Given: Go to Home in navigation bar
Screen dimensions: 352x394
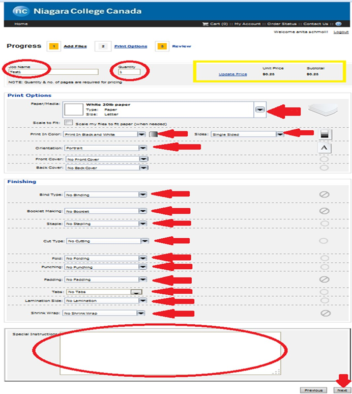Looking at the screenshot, I should click(x=21, y=24).
